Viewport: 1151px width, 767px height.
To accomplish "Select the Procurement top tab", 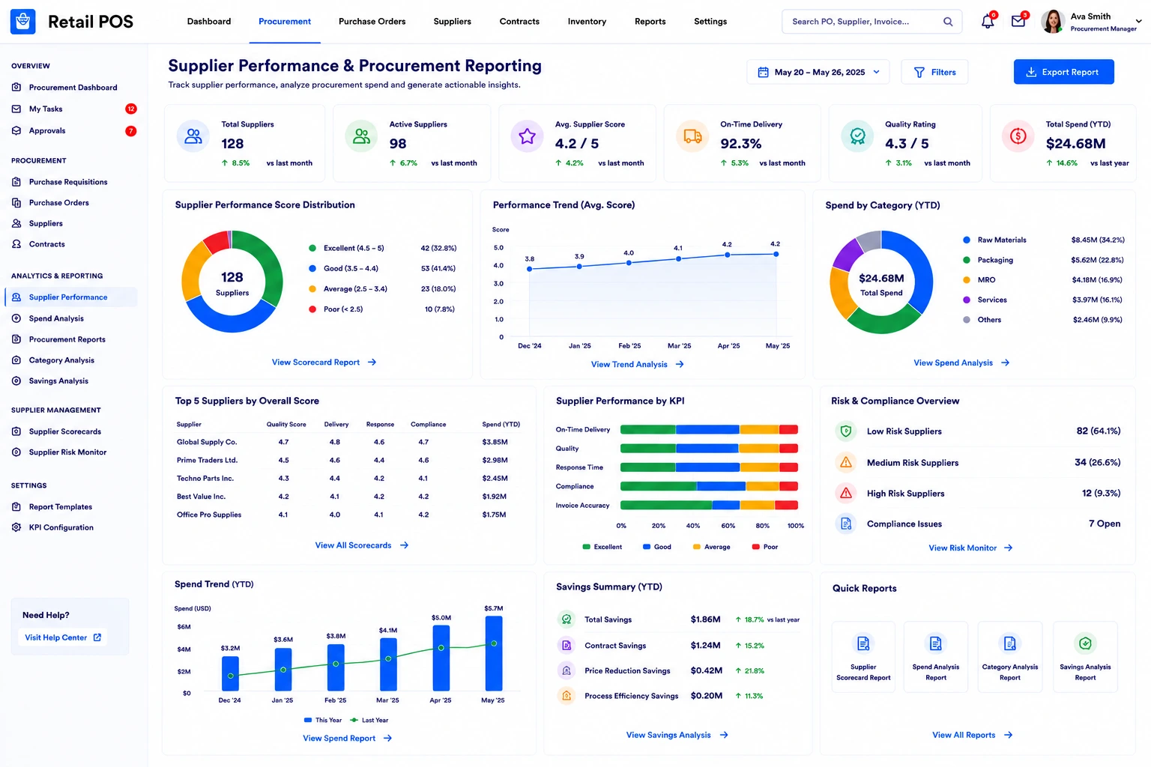I will point(285,22).
